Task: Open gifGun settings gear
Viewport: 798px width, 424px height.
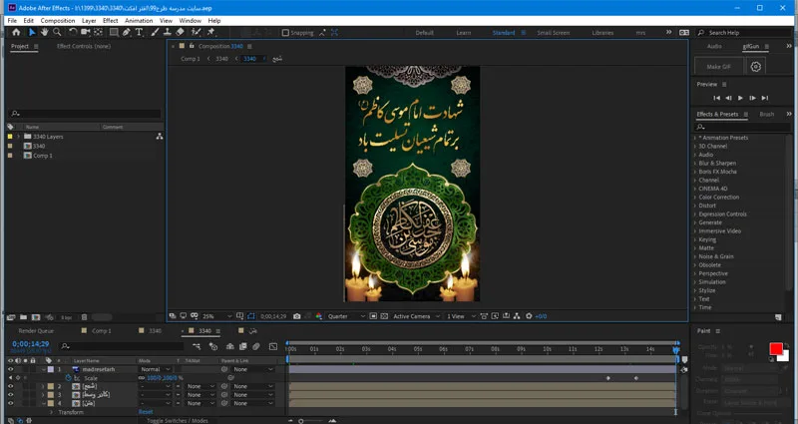Action: [x=756, y=67]
